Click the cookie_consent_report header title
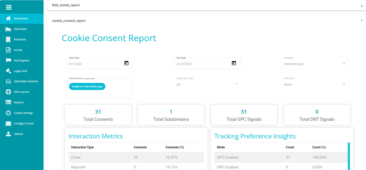366x170 pixels. pos(69,21)
